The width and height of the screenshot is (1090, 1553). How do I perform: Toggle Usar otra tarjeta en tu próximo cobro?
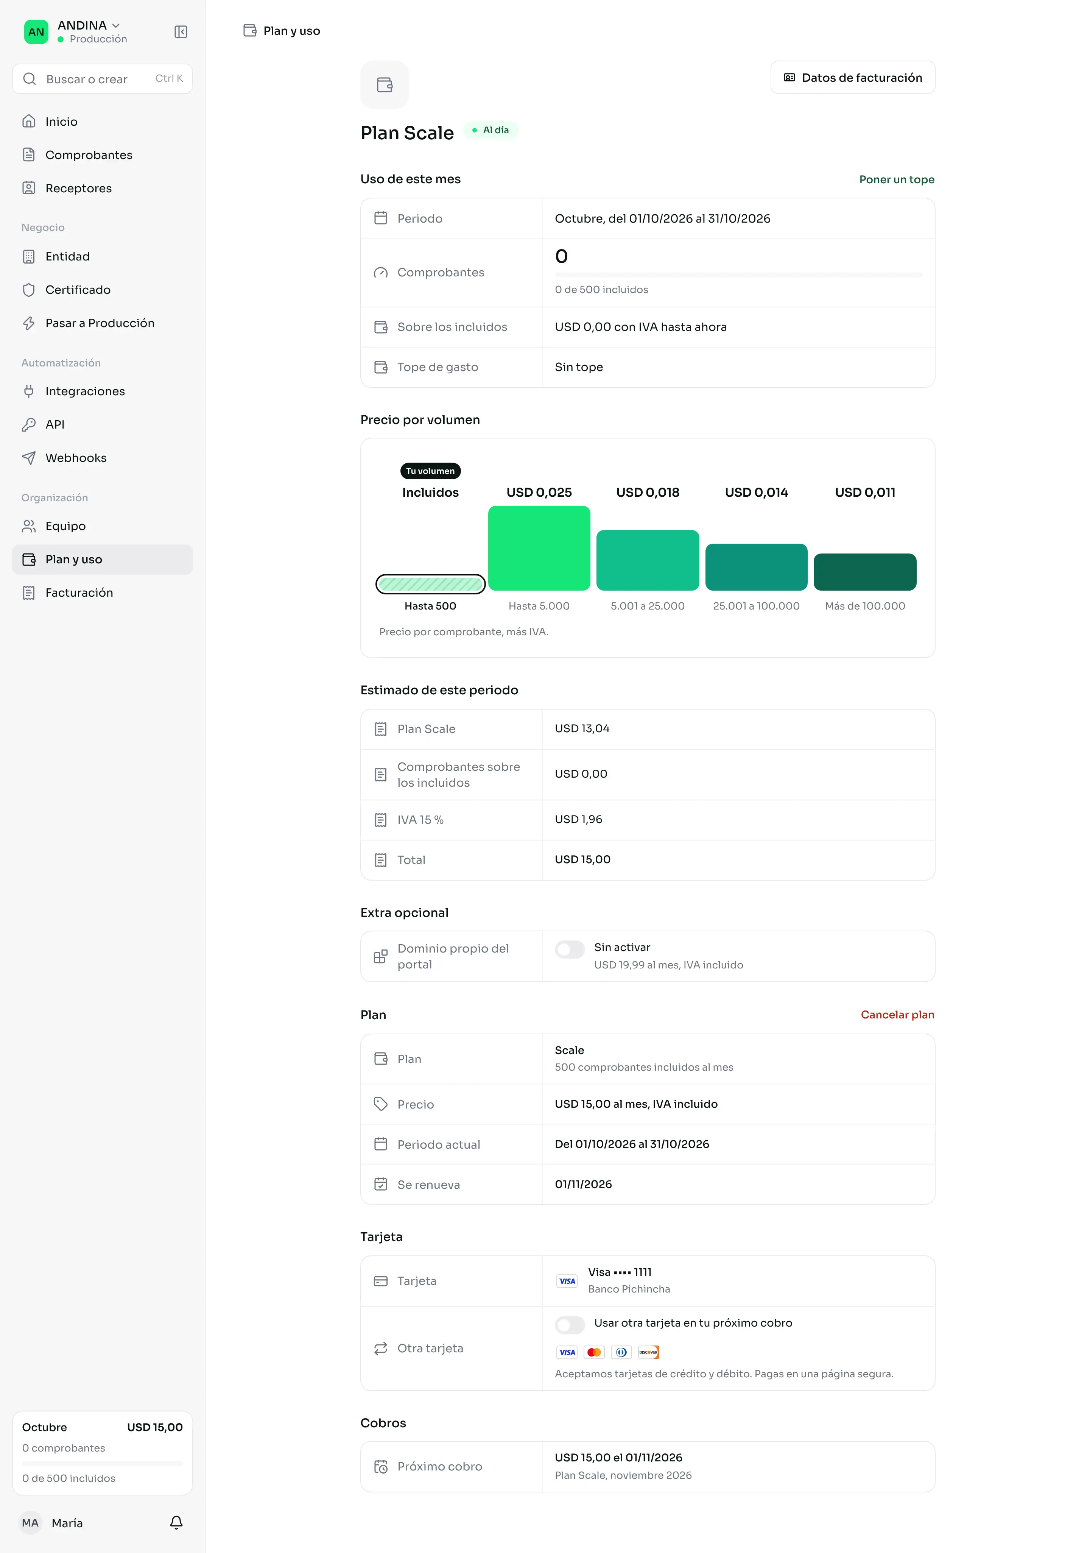[570, 1324]
